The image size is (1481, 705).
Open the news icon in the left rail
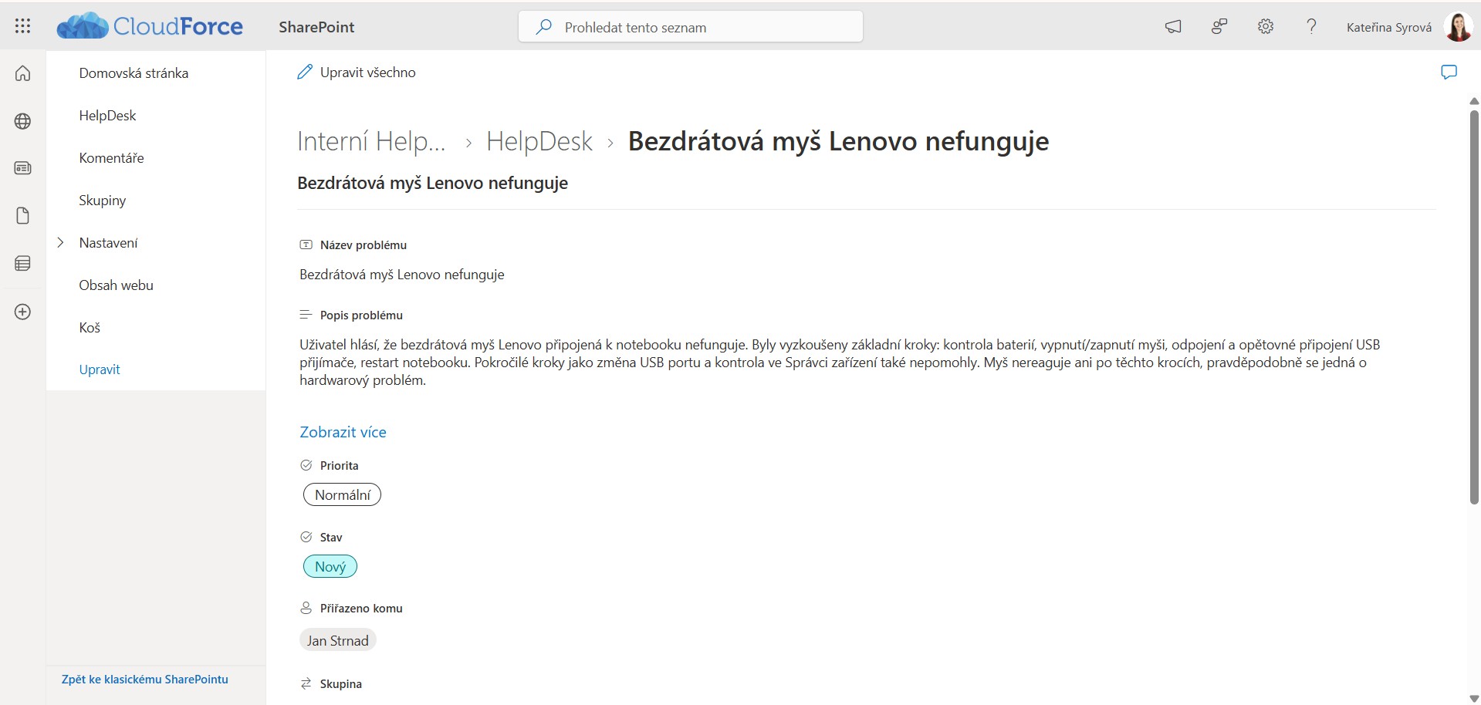pyautogui.click(x=23, y=167)
